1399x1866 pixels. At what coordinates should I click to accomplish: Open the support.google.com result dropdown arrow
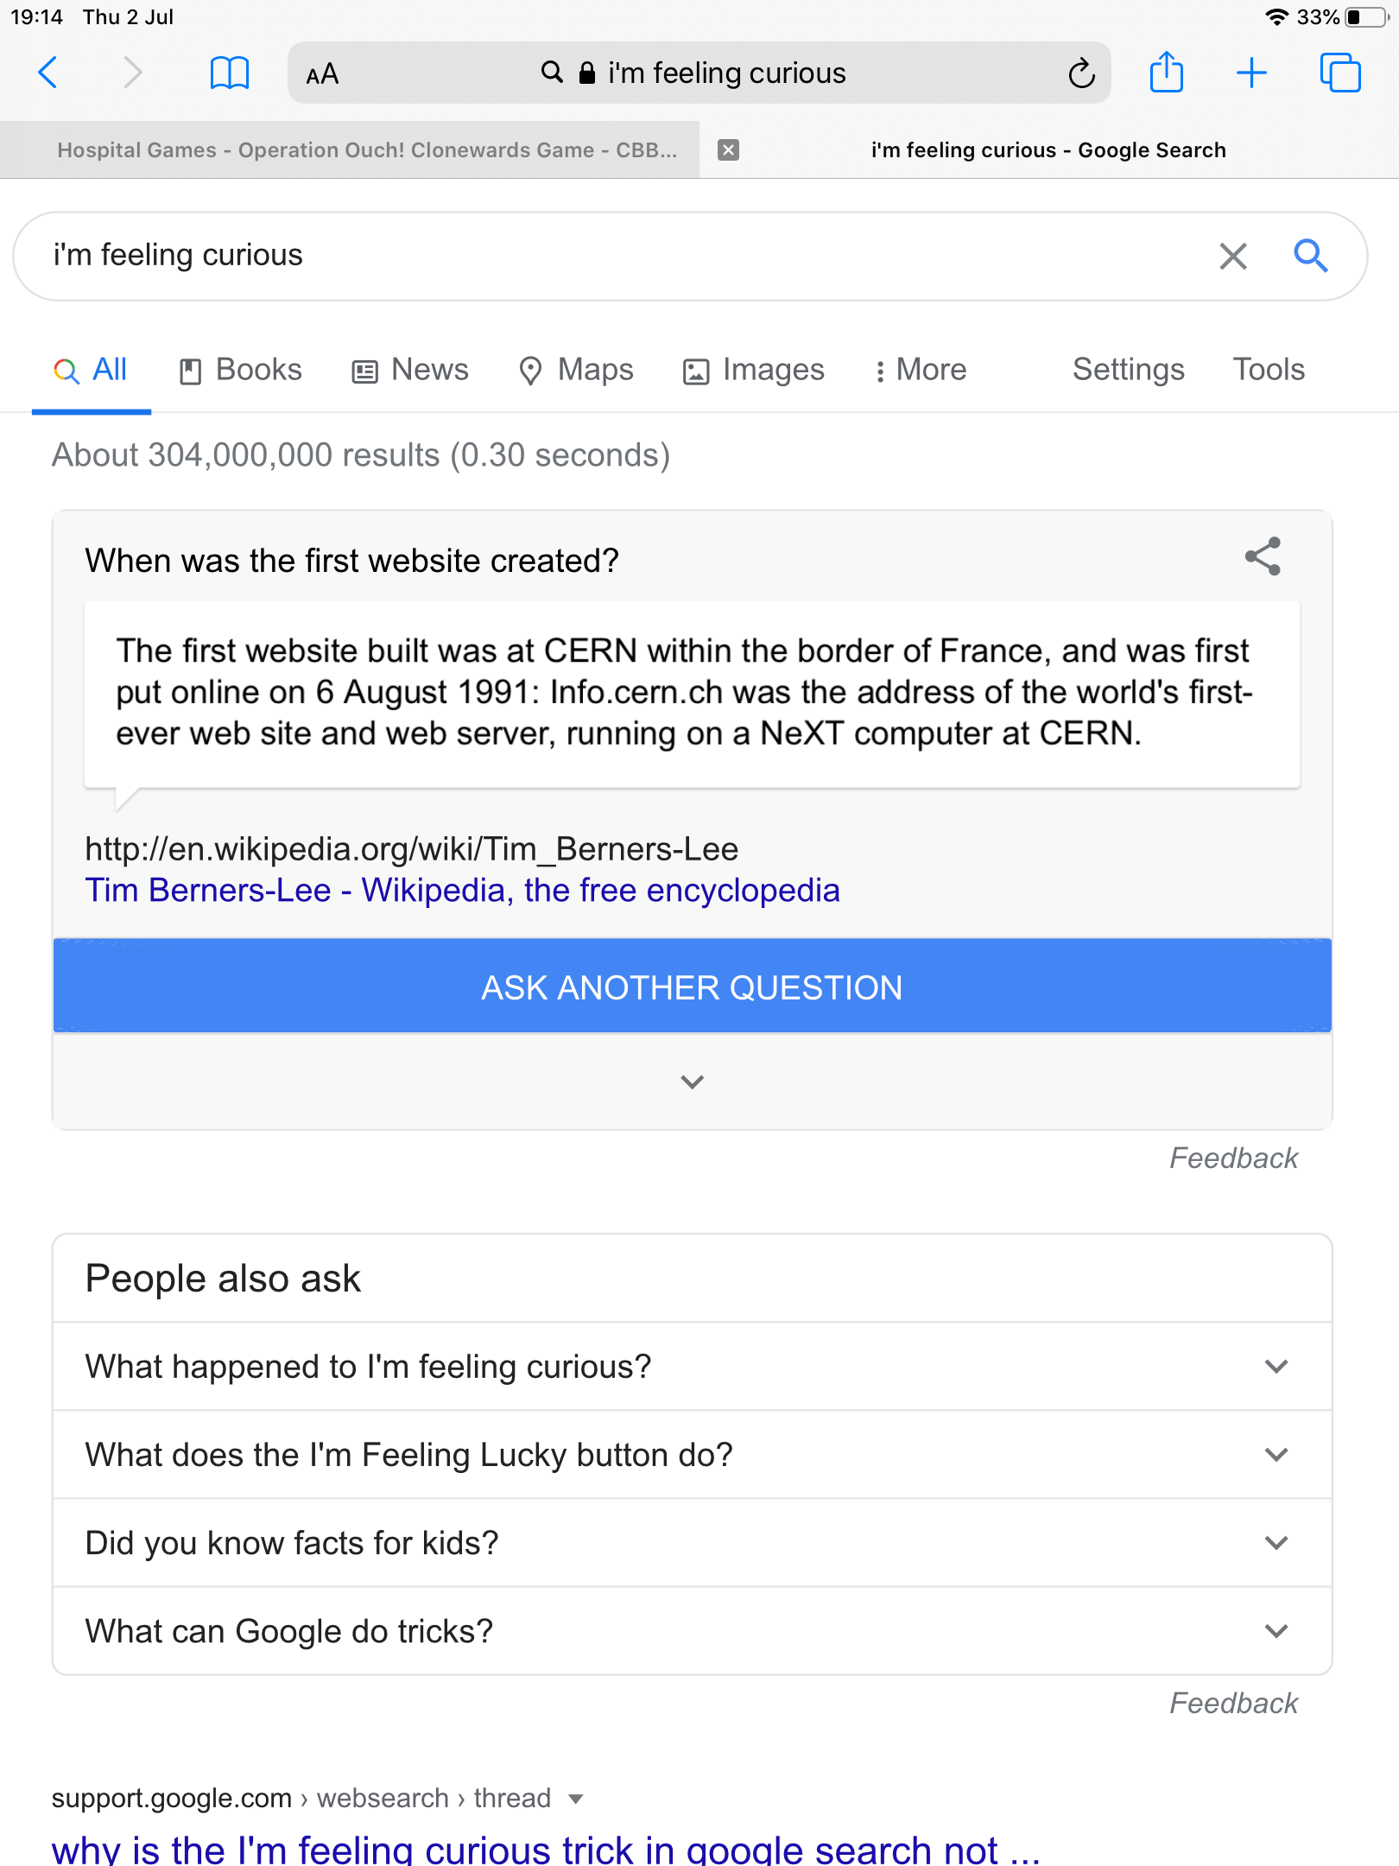click(576, 1799)
